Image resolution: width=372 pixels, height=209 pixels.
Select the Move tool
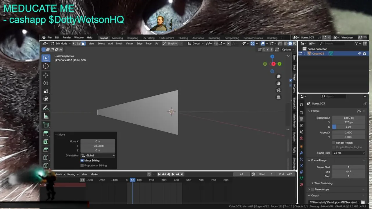(x=46, y=75)
